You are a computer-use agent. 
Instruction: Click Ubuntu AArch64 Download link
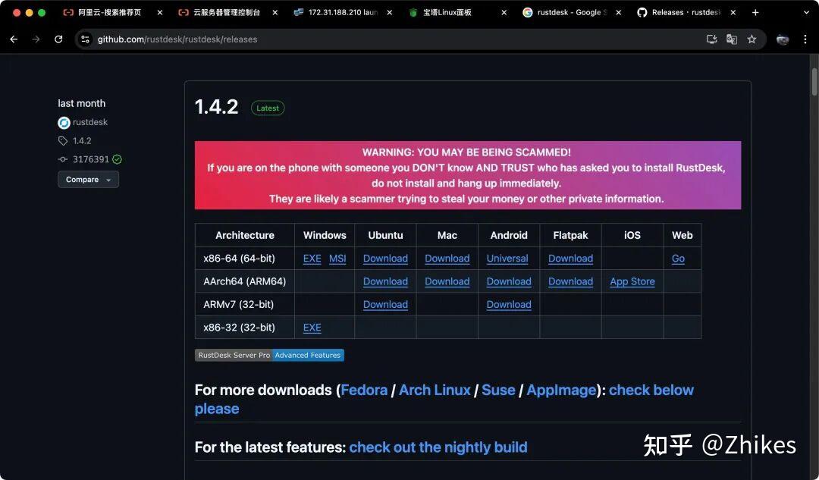(385, 281)
